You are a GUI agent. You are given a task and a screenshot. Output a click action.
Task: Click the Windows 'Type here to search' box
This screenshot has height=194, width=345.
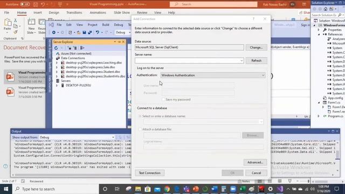56,189
